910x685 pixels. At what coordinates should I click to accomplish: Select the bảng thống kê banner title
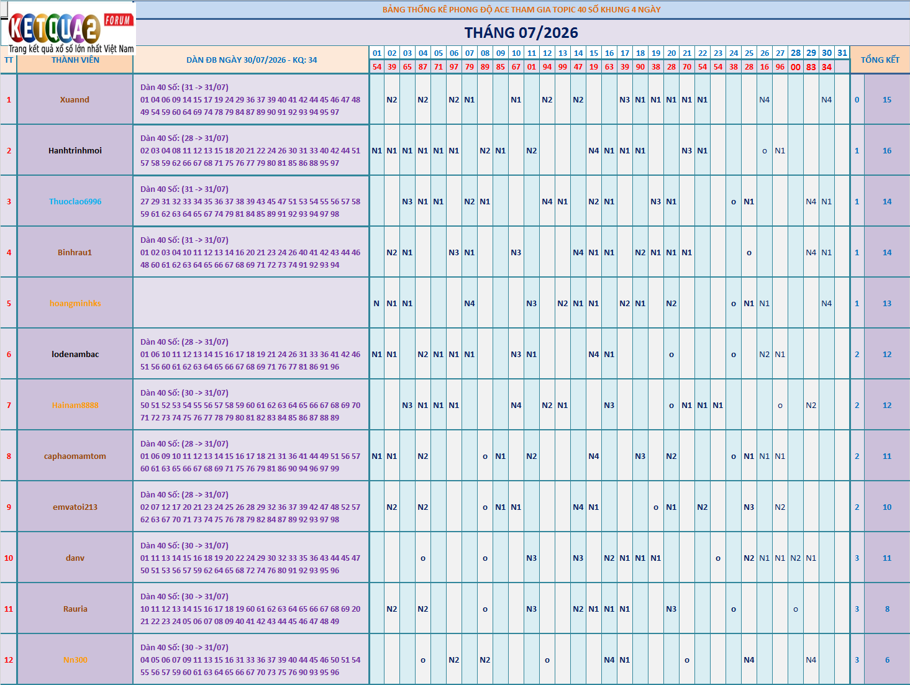(x=522, y=9)
